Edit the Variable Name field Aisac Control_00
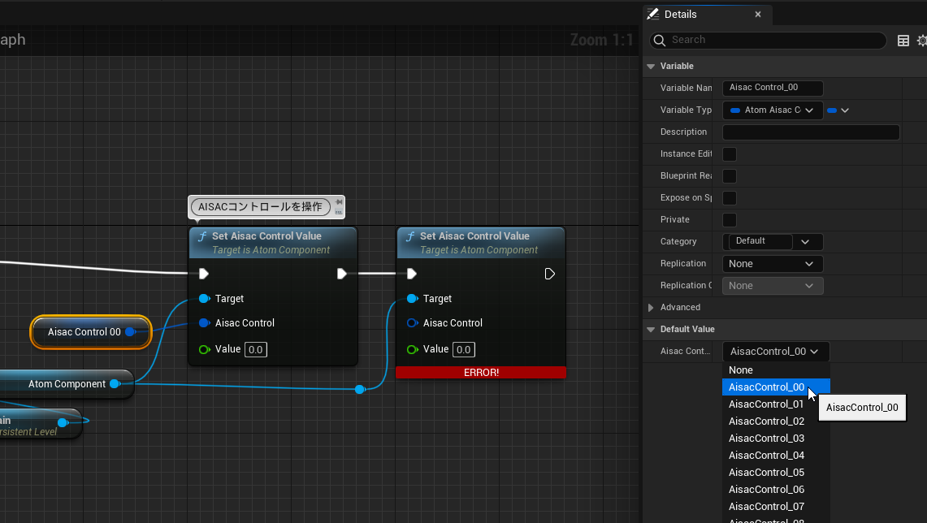Viewport: 927px width, 523px height. click(x=772, y=88)
